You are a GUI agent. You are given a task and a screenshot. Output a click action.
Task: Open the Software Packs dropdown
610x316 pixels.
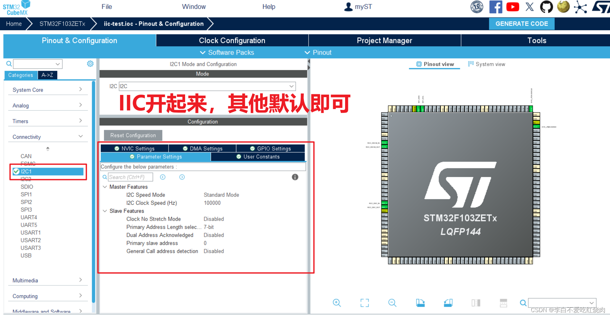click(227, 52)
